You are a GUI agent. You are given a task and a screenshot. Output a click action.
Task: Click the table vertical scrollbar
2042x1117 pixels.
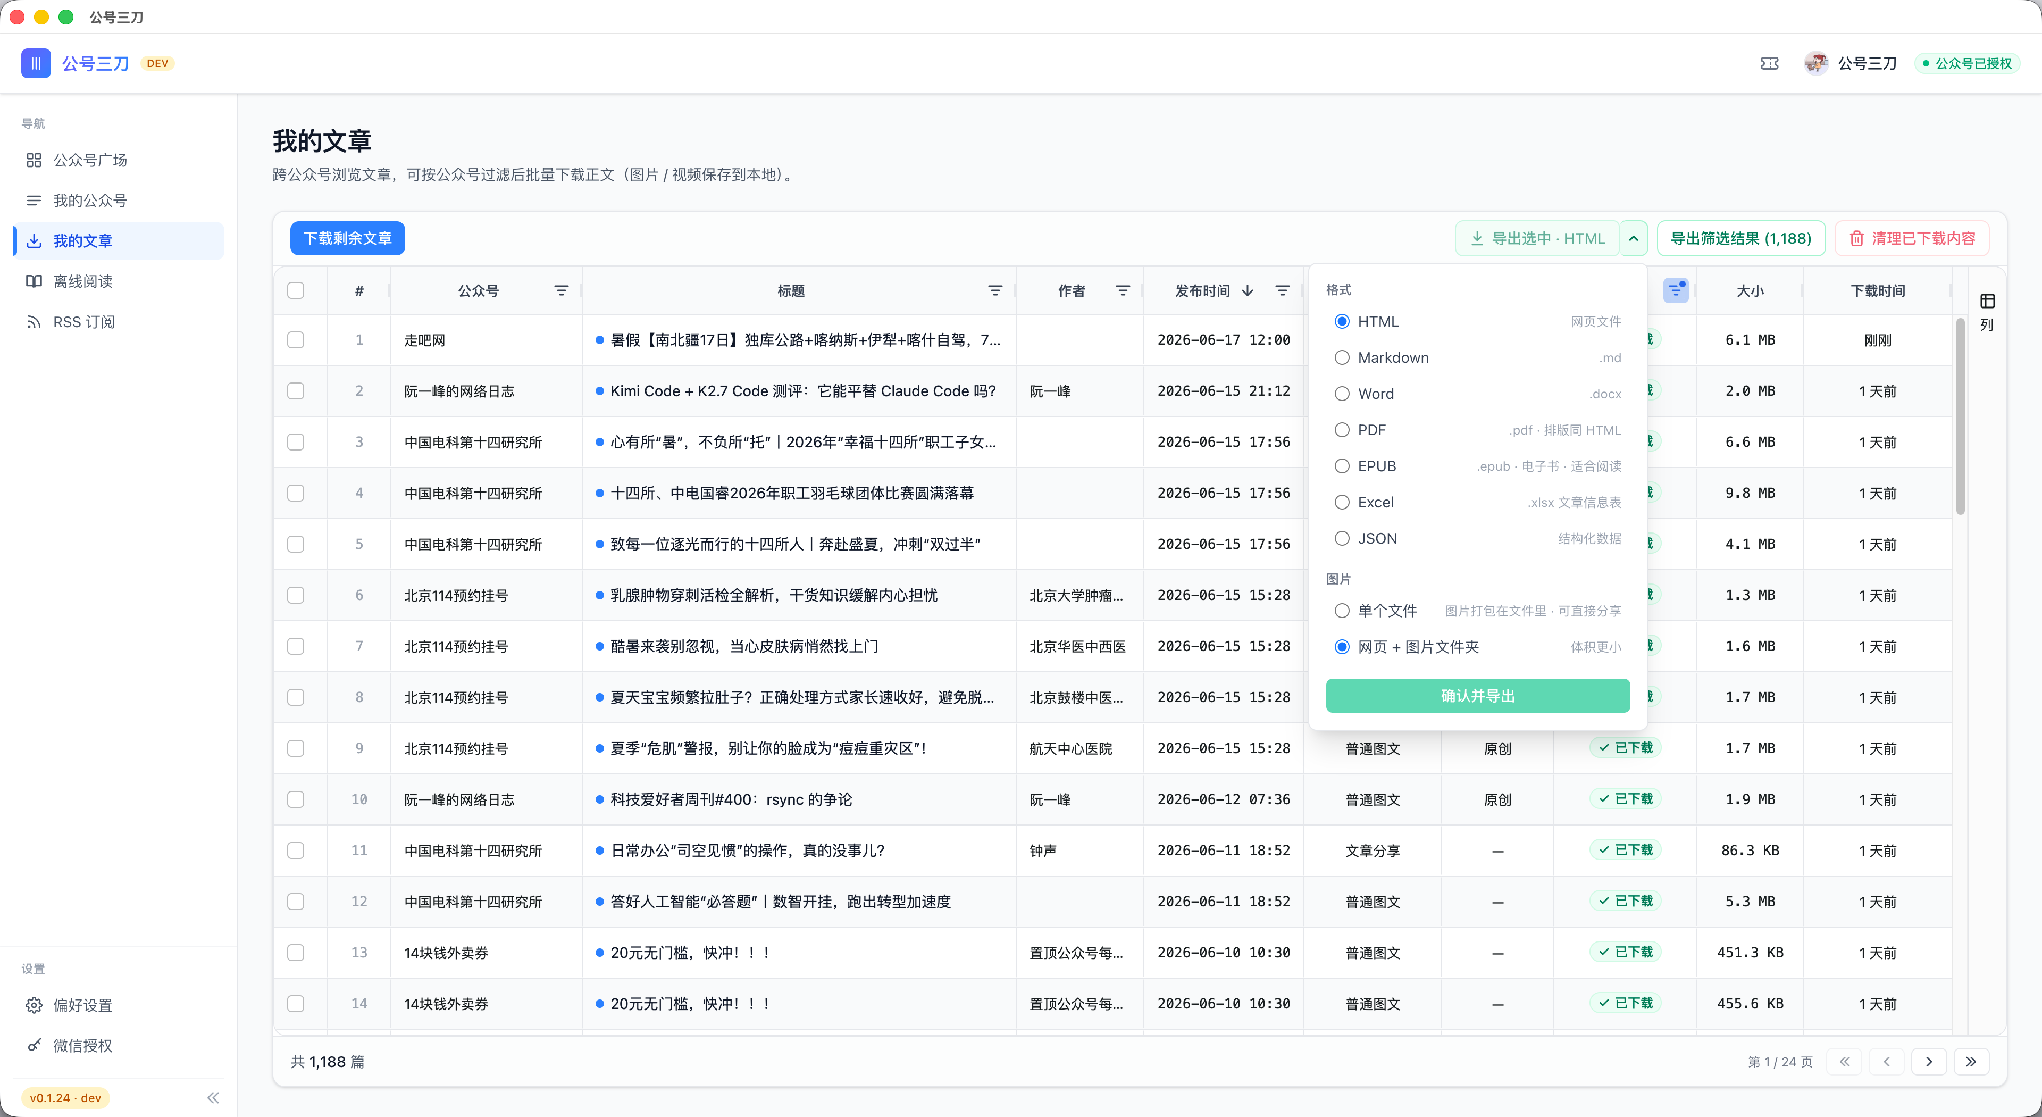(1960, 416)
